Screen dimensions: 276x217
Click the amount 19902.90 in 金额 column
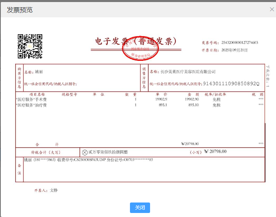[x=192, y=99]
